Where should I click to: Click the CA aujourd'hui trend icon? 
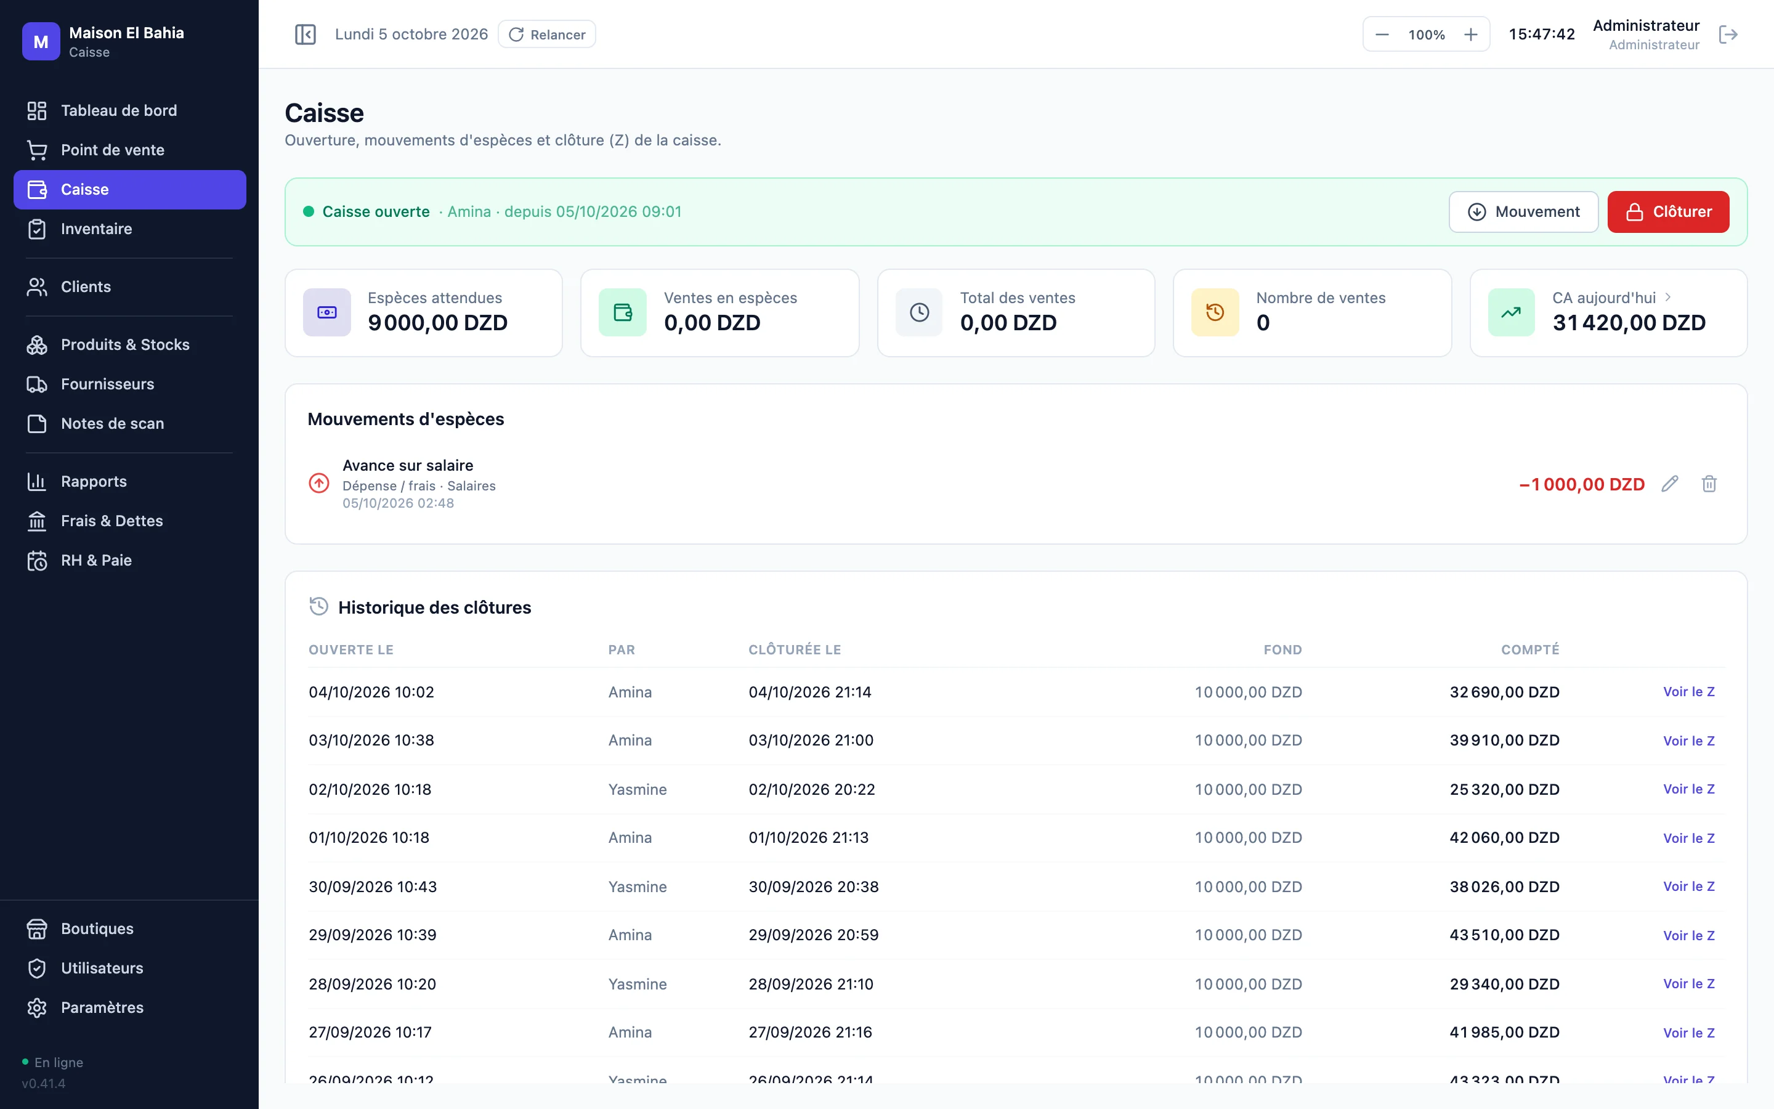pos(1511,312)
